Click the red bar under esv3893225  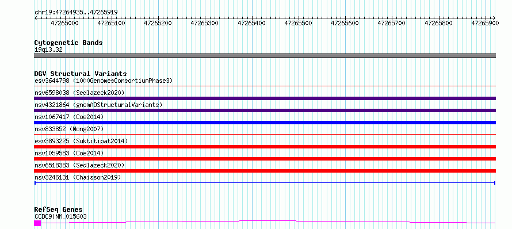click(x=265, y=147)
